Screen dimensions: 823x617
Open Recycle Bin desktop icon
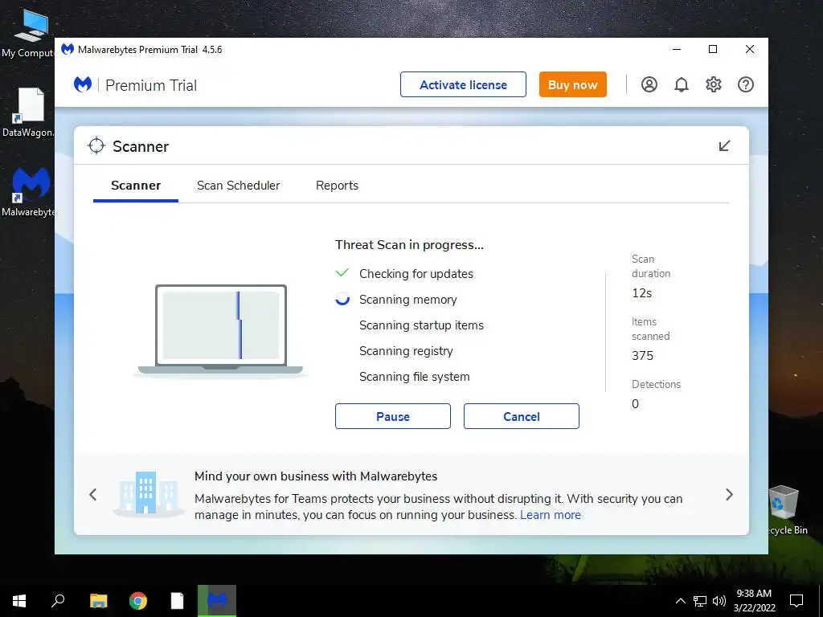pyautogui.click(x=786, y=509)
